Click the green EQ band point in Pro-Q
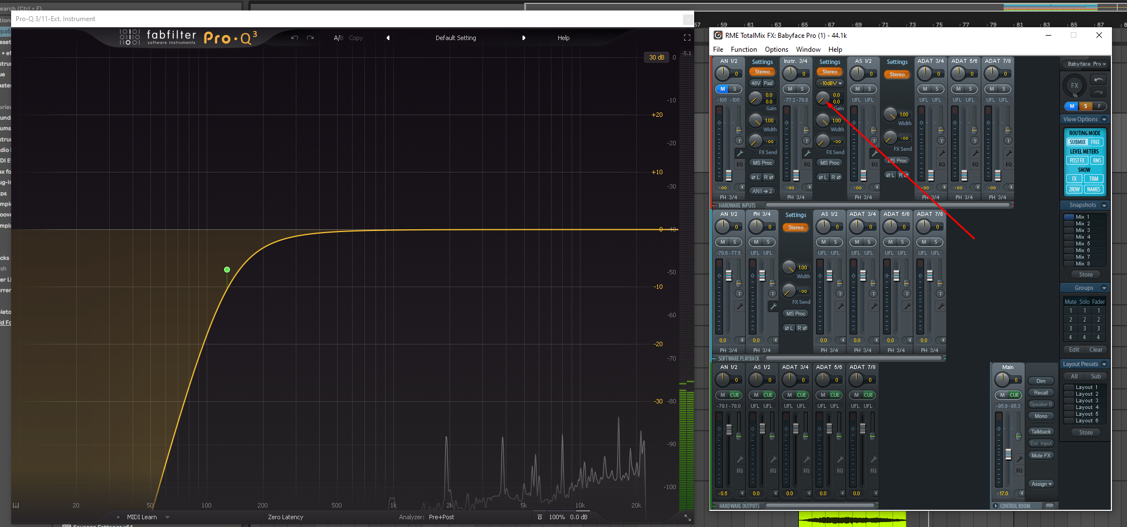The width and height of the screenshot is (1127, 527). click(x=227, y=270)
